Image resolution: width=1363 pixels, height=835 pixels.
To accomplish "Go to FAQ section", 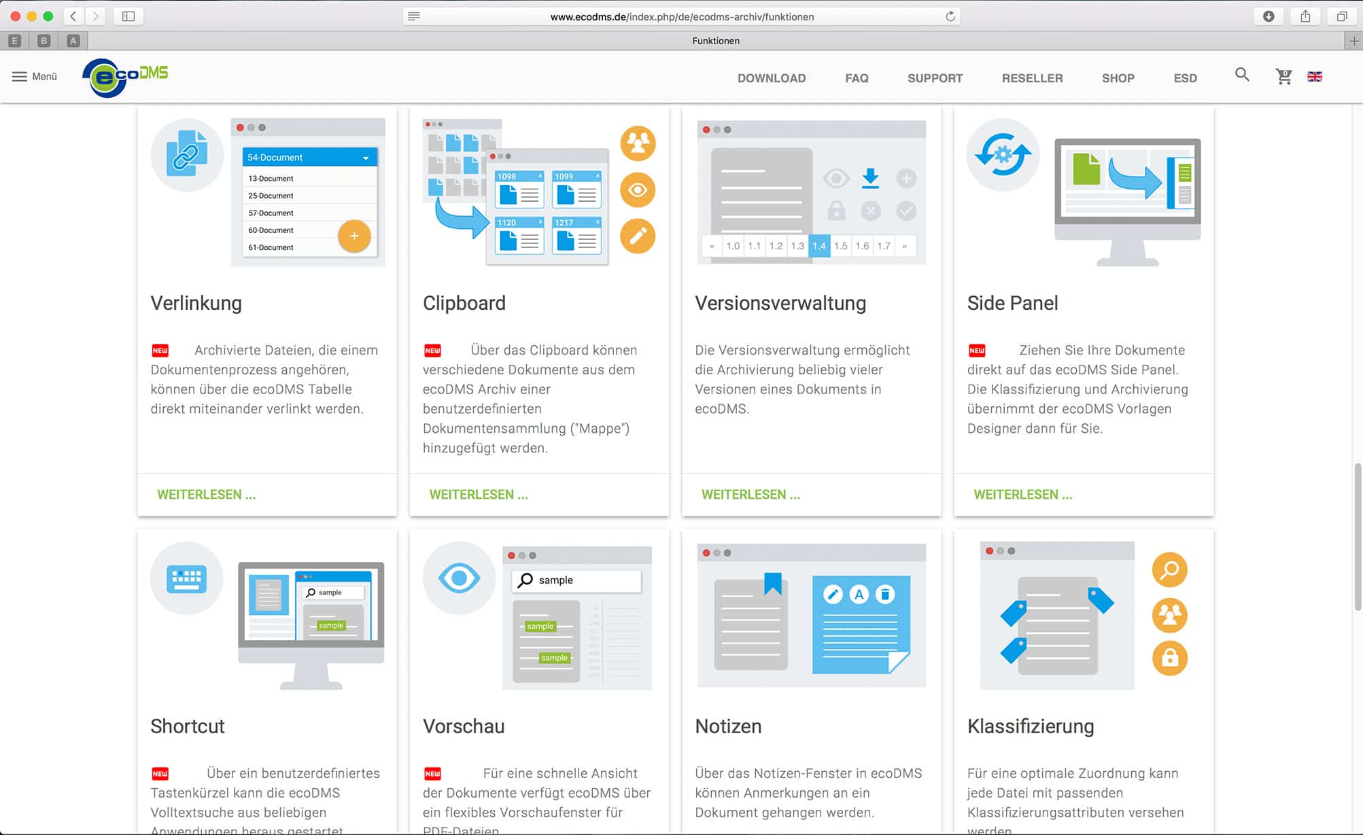I will (857, 78).
